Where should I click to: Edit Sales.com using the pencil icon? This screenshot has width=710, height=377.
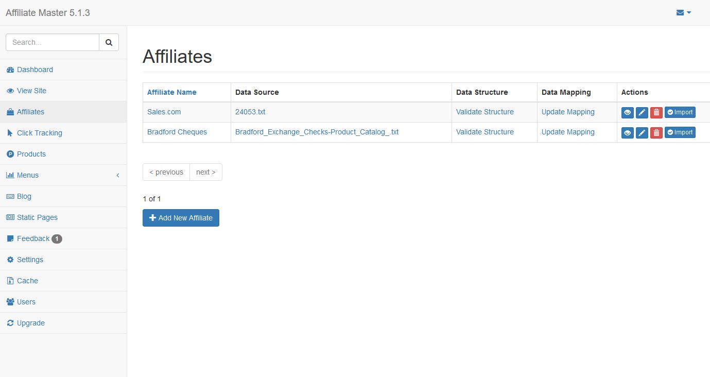(642, 112)
